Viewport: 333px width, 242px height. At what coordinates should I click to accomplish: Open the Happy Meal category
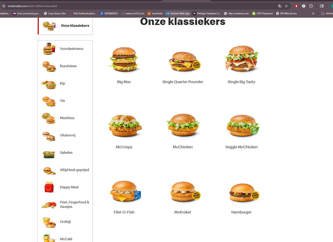[65, 187]
